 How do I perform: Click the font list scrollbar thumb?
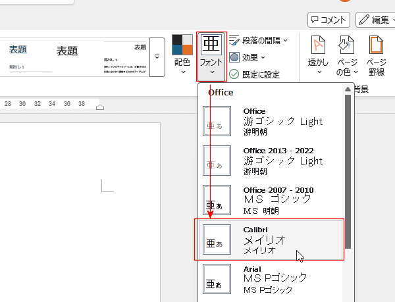point(348,172)
